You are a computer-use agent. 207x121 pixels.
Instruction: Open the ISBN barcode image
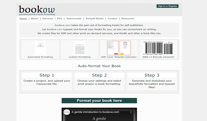[158, 48]
